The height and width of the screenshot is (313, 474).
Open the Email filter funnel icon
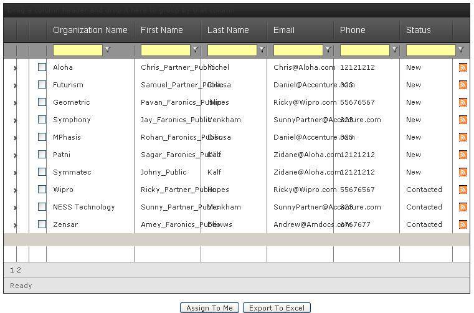pos(328,50)
